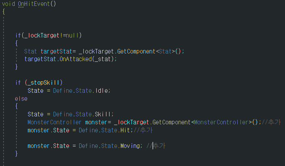Viewport: 285px width, 166px height.
Task: Click the closing brace of else block
Action: (x=17, y=153)
